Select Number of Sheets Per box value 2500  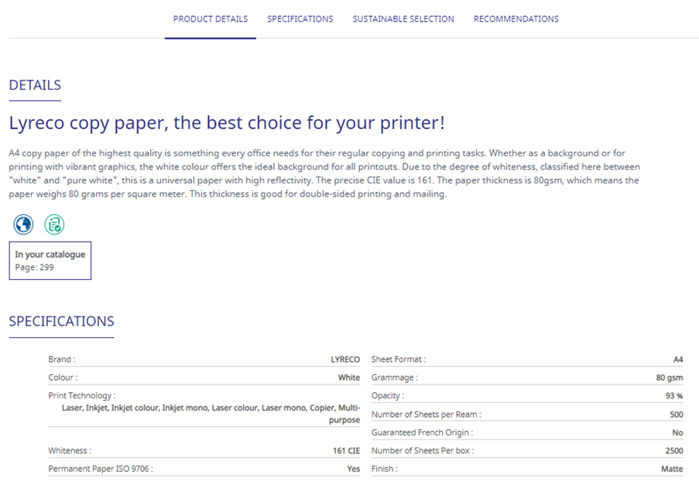pos(674,450)
